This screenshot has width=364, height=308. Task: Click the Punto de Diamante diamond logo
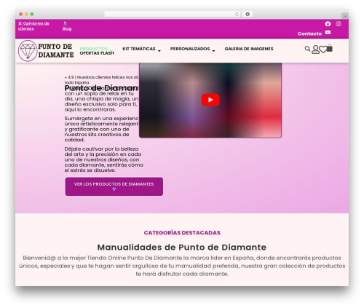pos(28,51)
